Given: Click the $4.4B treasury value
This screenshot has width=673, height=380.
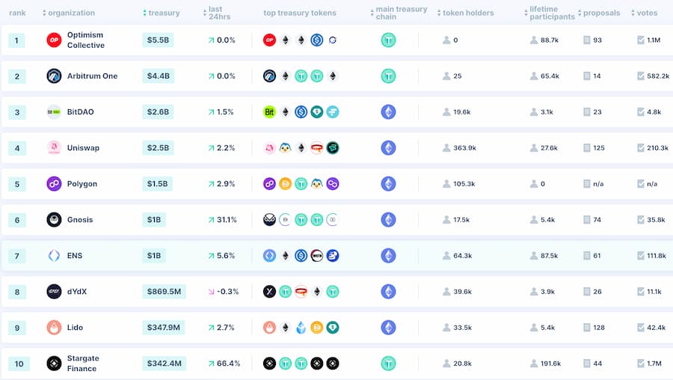Looking at the screenshot, I should click(x=159, y=76).
